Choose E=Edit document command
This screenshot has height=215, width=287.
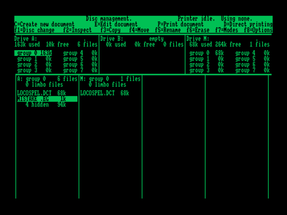[x=116, y=24]
